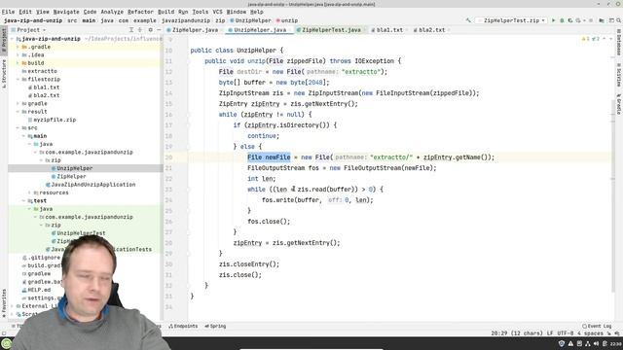Open Project Structure toolbar icon
623x350 pixels.
(602, 20)
